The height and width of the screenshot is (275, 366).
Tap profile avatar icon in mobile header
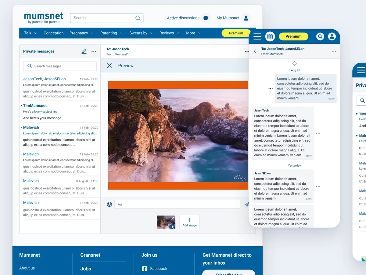tap(332, 37)
